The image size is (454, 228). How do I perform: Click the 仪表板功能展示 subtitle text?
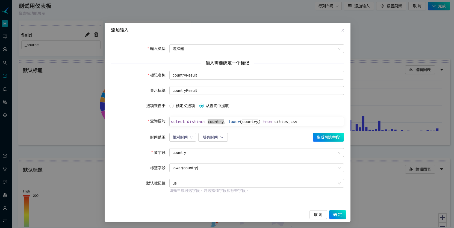32,13
